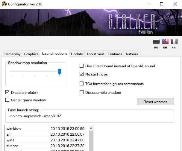Click the date 20.10.2016 23:00:59
Viewport: 182px width, 151px height.
point(67,129)
